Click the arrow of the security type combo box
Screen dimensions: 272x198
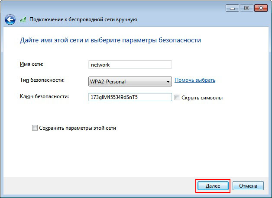(x=168, y=81)
